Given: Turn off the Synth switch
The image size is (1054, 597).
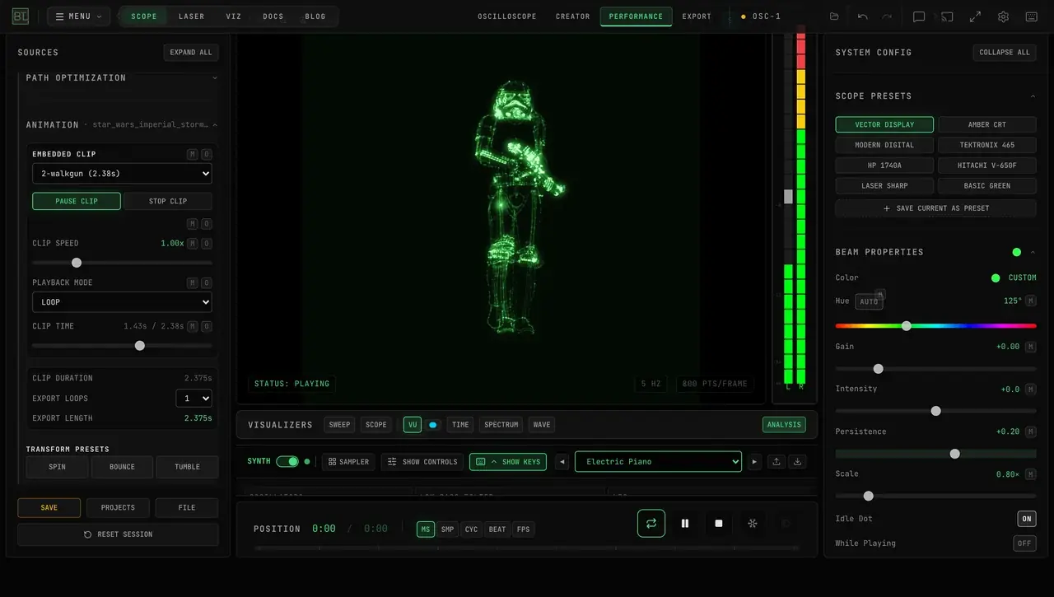Looking at the screenshot, I should click(x=287, y=461).
